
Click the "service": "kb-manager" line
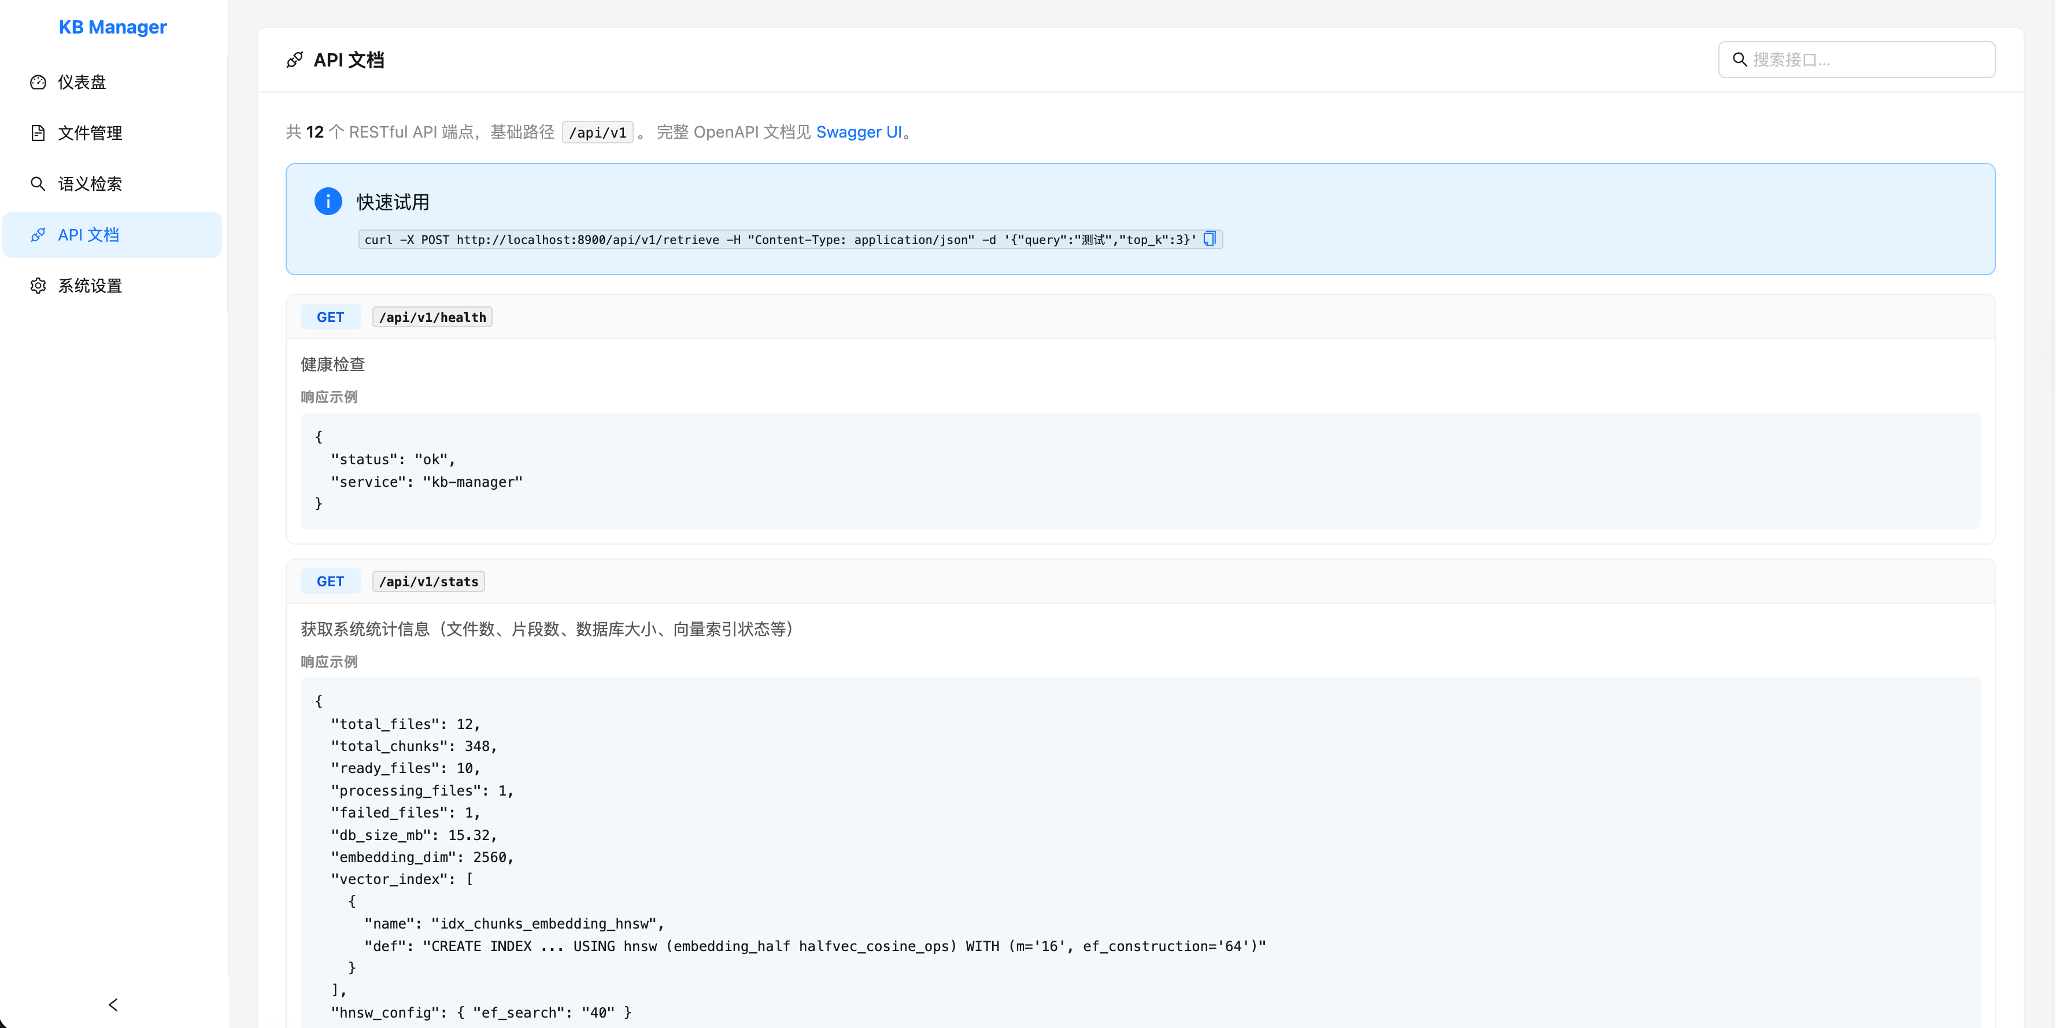(427, 482)
